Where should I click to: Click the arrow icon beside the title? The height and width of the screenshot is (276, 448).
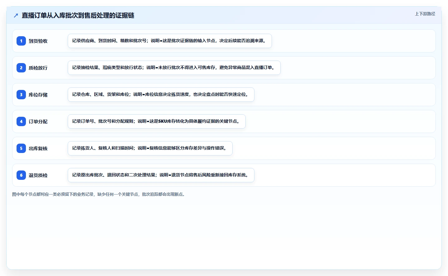pyautogui.click(x=16, y=15)
